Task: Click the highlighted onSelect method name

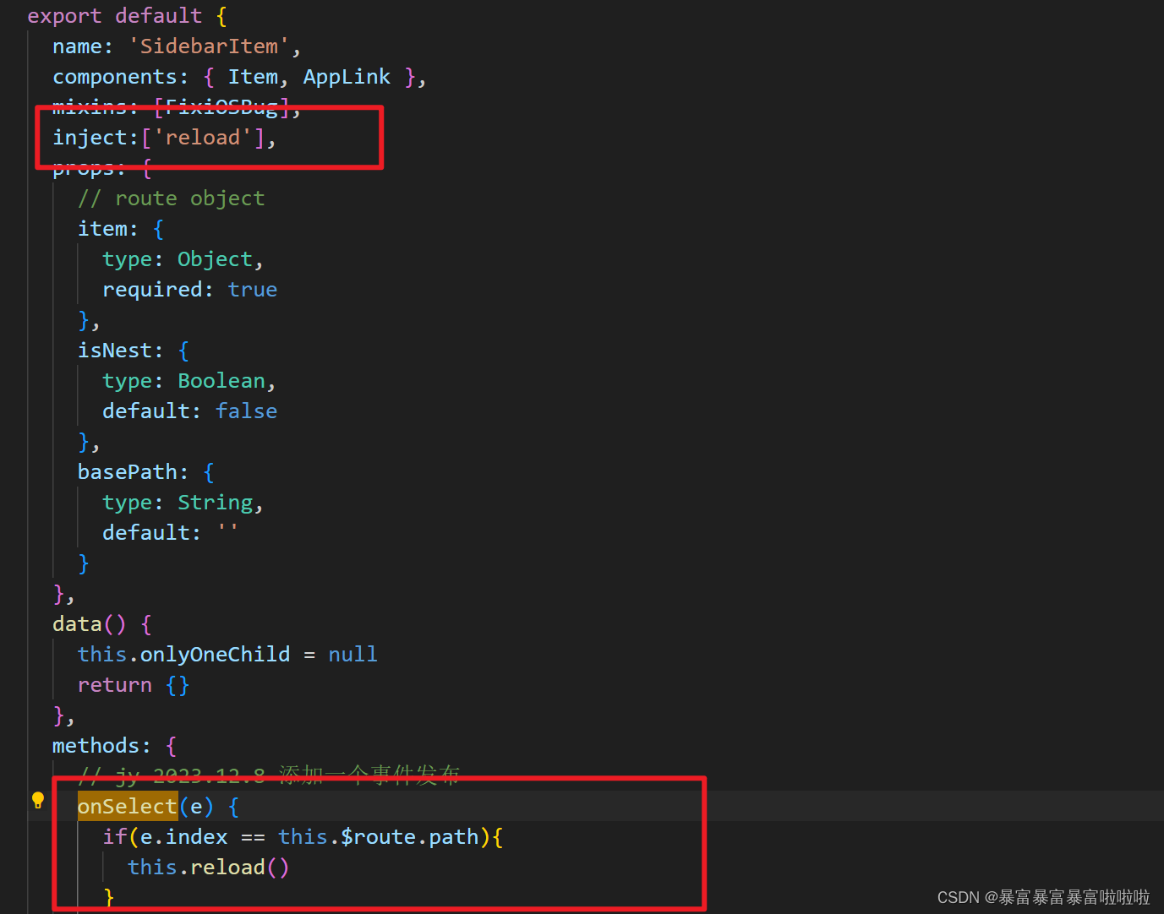Action: point(128,807)
